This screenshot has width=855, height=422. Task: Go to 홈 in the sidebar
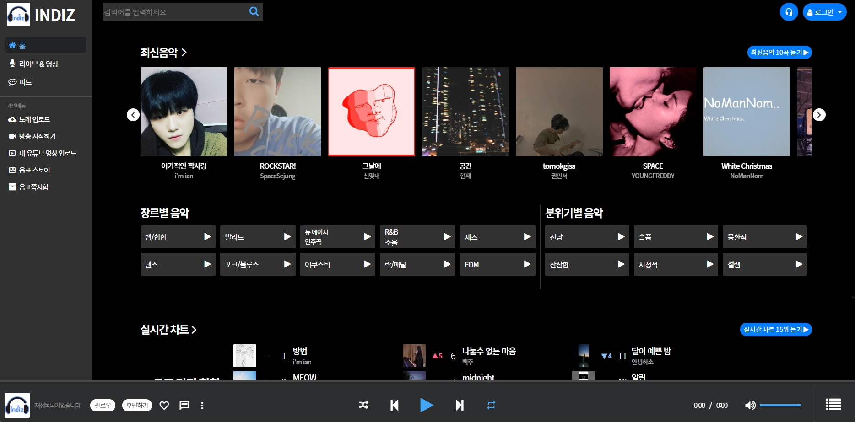coord(46,45)
